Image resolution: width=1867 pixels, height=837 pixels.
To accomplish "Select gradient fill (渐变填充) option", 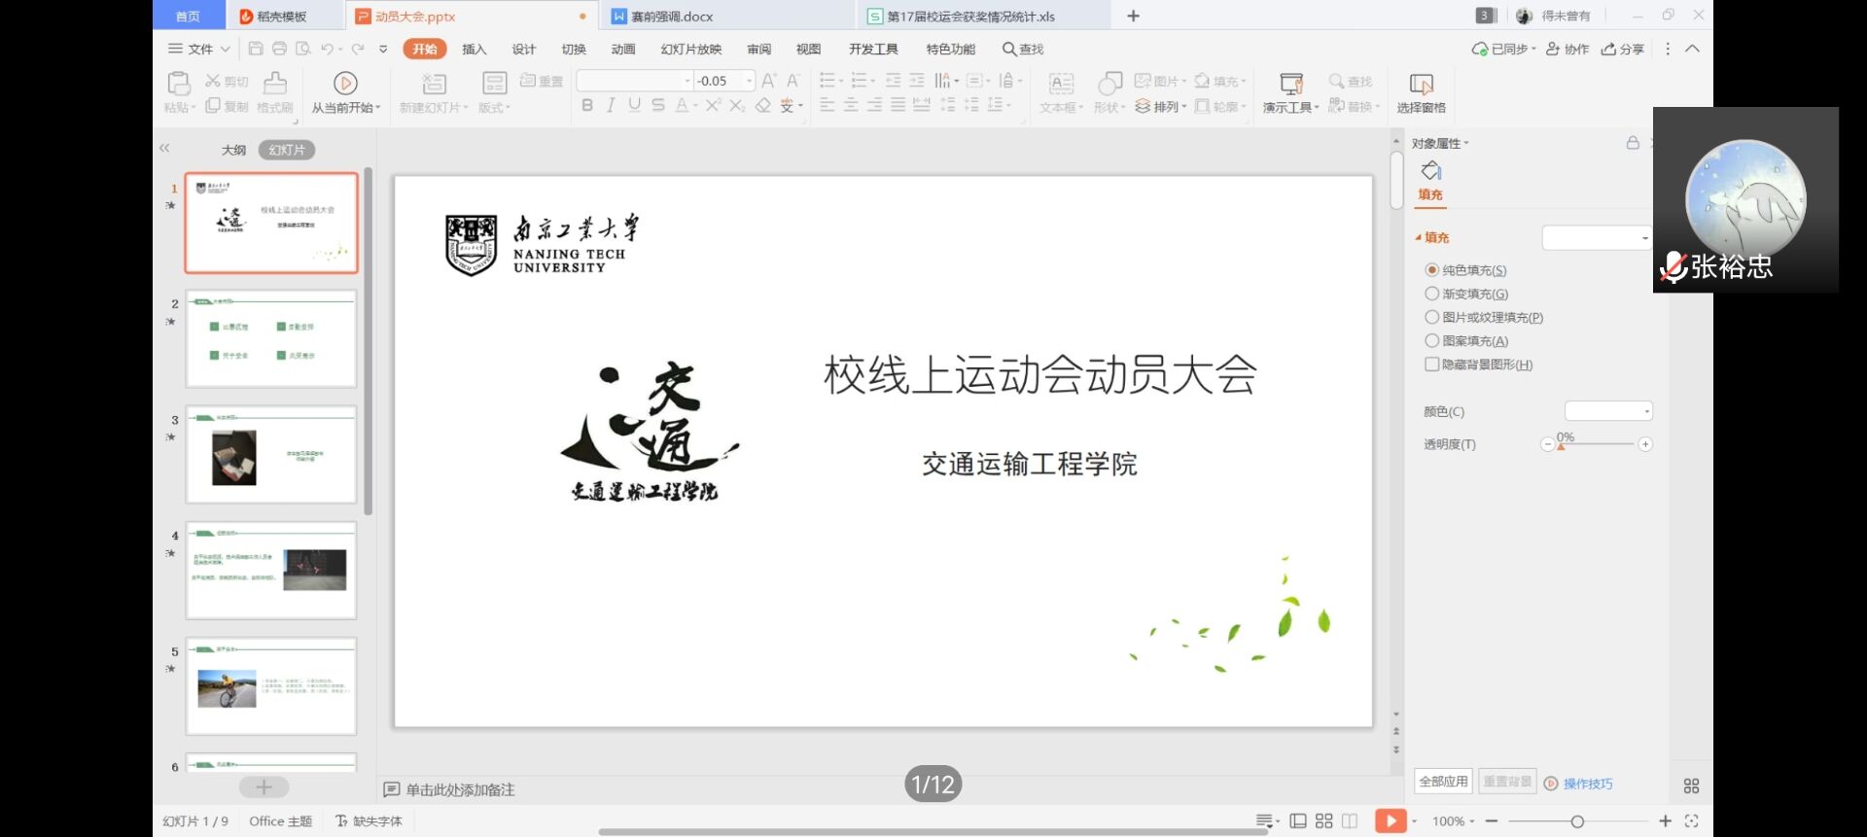I will point(1431,294).
